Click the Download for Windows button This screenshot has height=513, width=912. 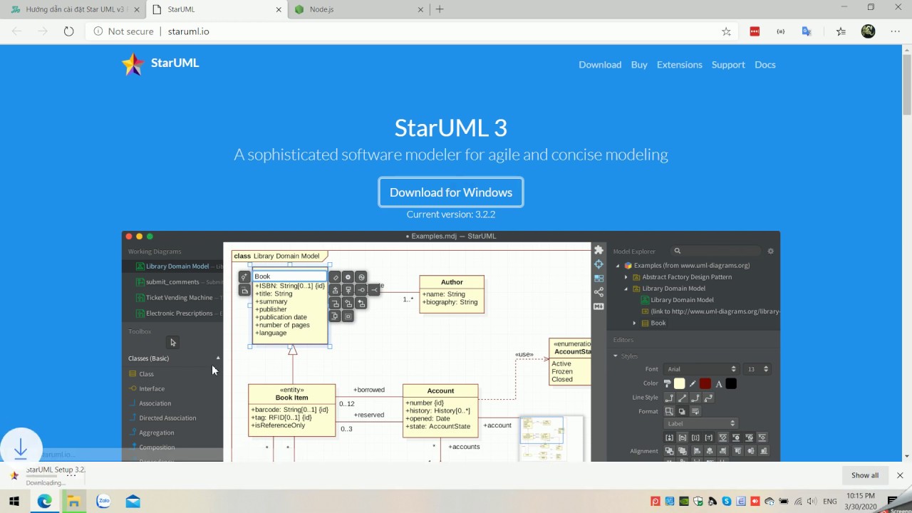click(451, 192)
